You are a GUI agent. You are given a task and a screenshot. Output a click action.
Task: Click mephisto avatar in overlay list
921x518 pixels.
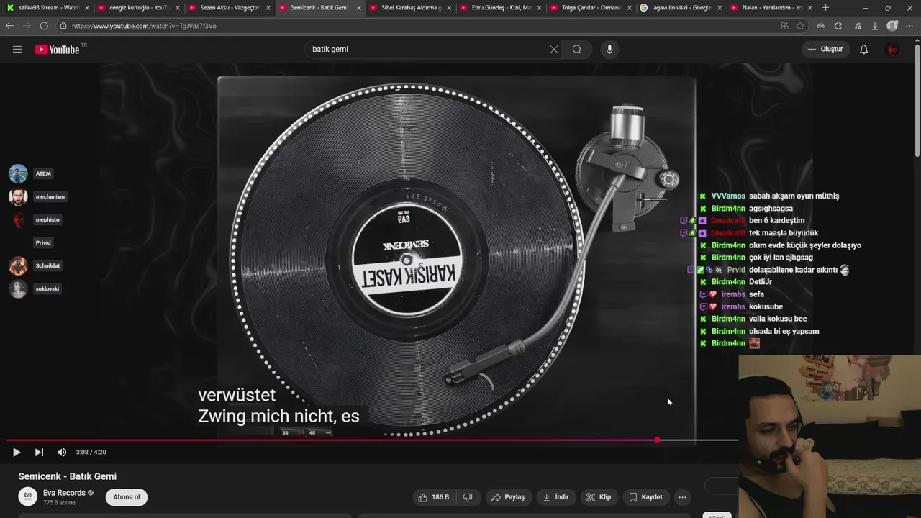pyautogui.click(x=18, y=219)
